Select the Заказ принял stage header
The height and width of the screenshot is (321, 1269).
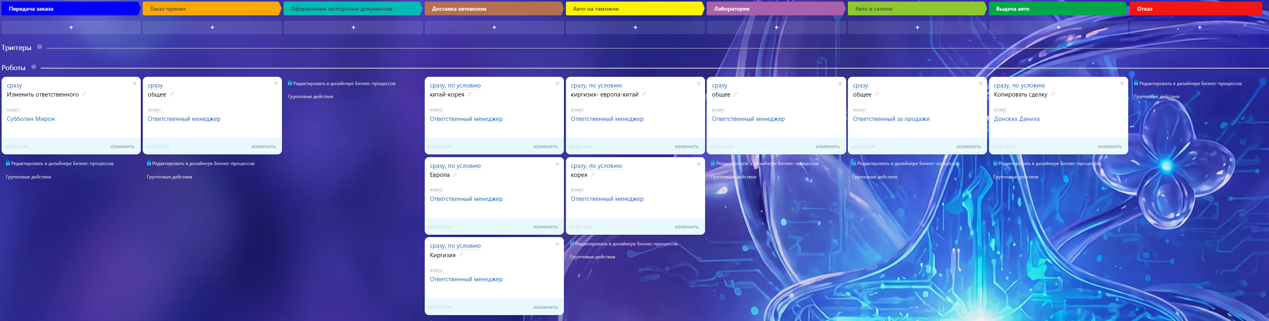point(212,9)
